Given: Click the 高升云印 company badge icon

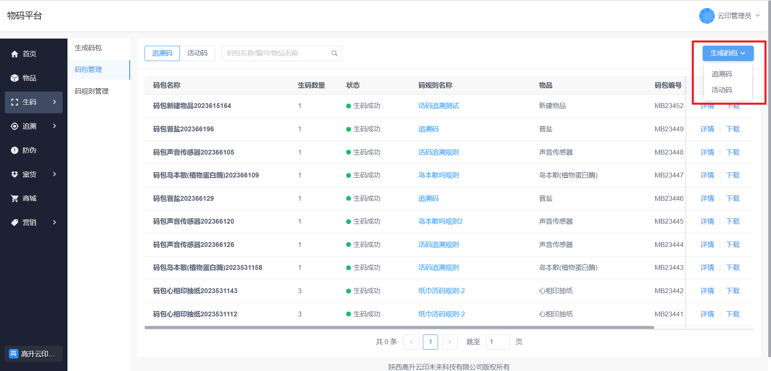Looking at the screenshot, I should [14, 353].
